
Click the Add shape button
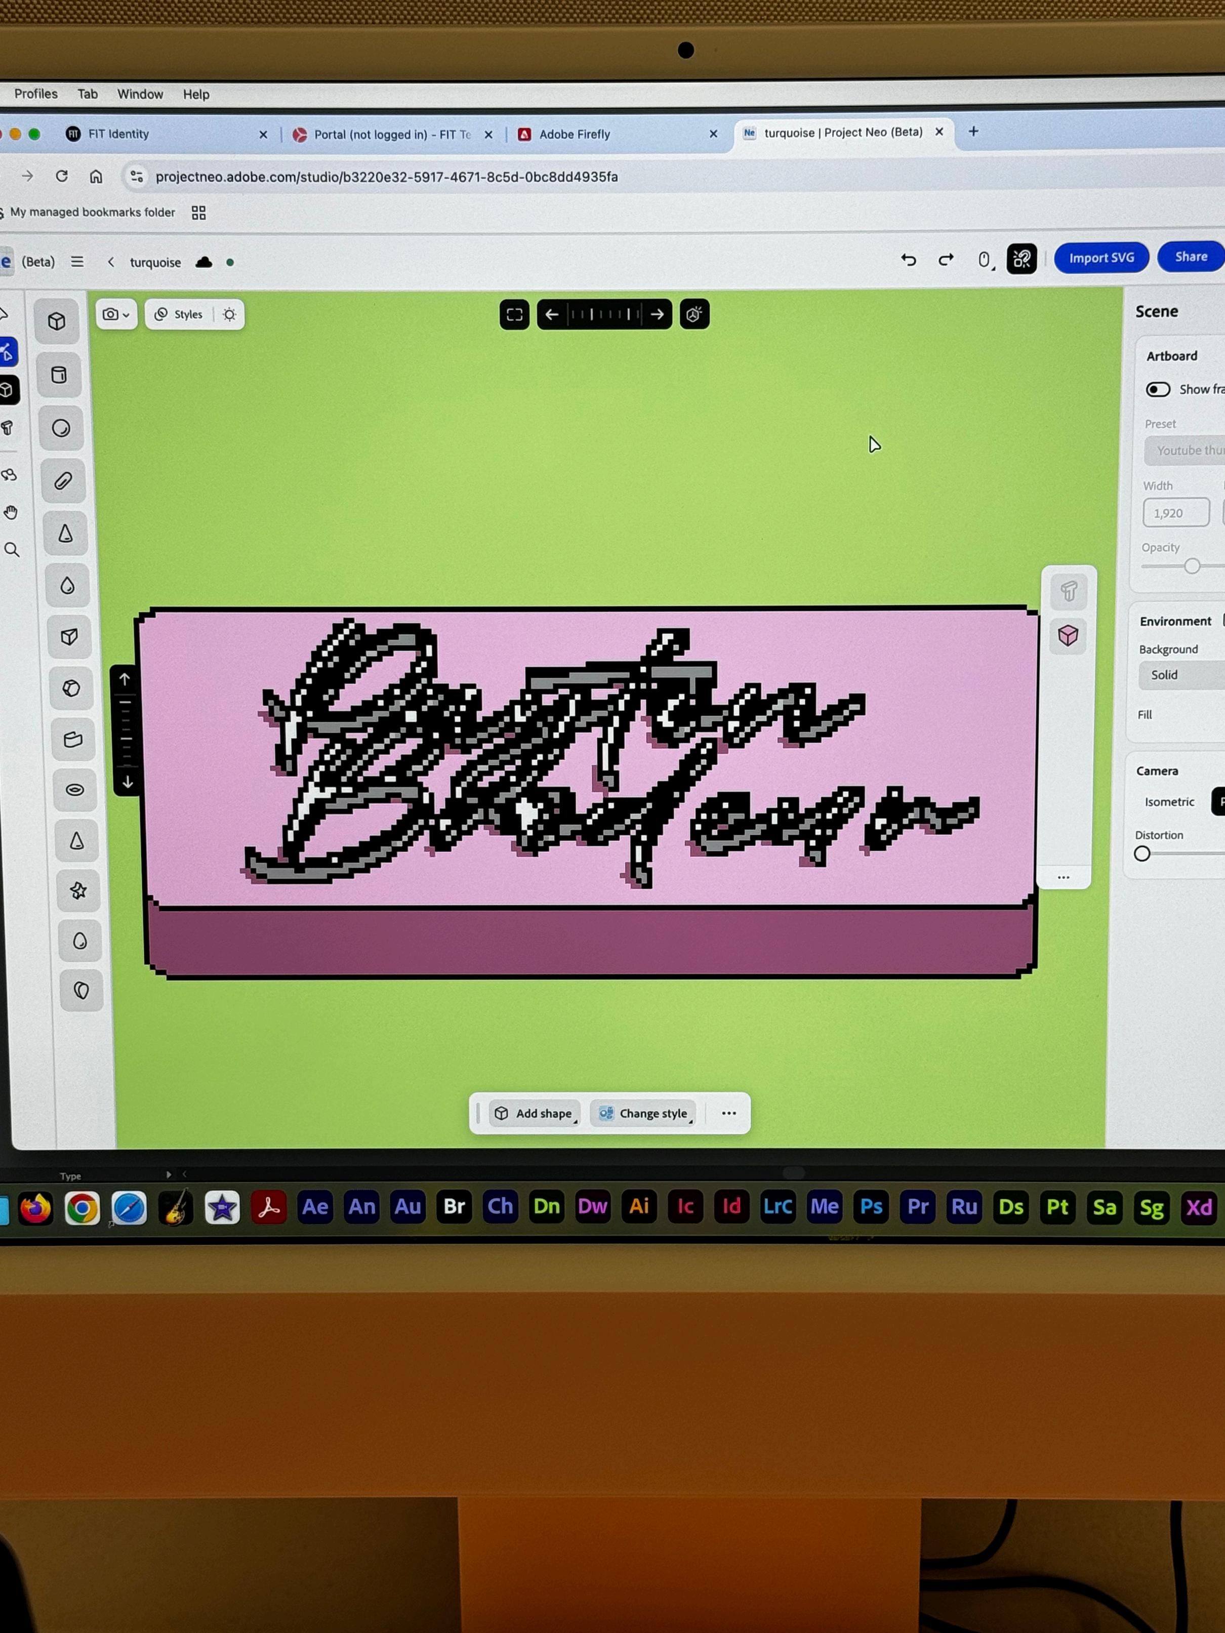coord(534,1113)
